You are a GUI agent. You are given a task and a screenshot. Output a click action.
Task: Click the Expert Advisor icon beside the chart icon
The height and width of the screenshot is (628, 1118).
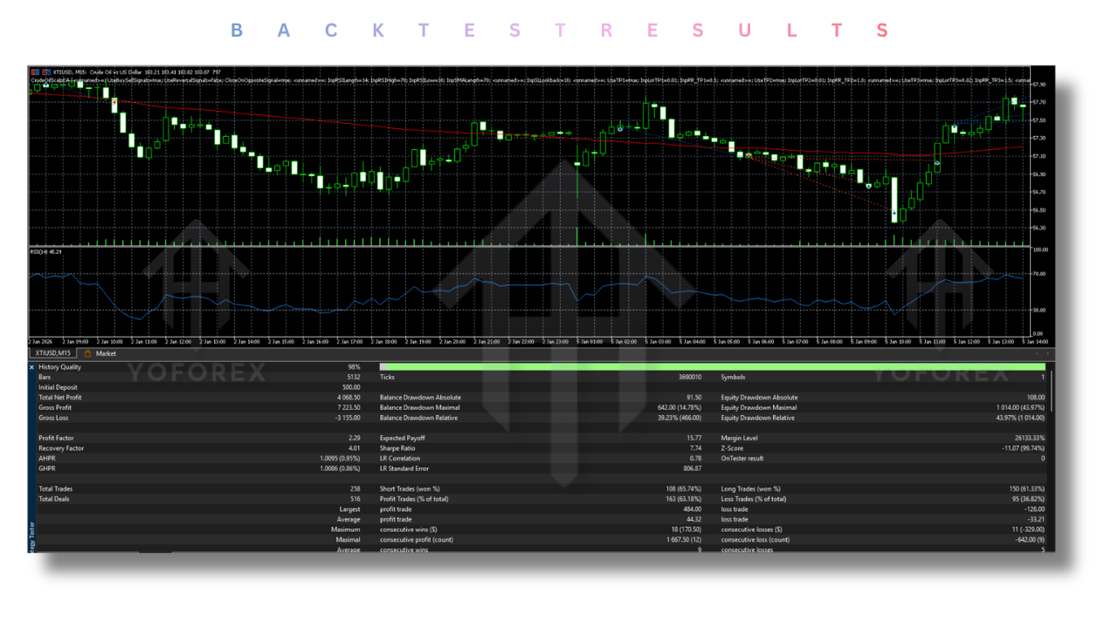[x=45, y=72]
